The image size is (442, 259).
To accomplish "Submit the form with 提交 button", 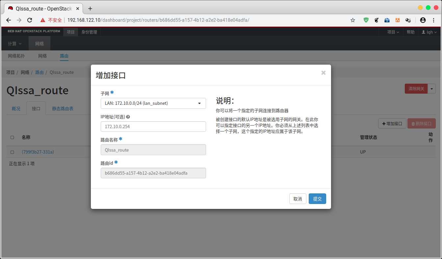I will pyautogui.click(x=317, y=199).
